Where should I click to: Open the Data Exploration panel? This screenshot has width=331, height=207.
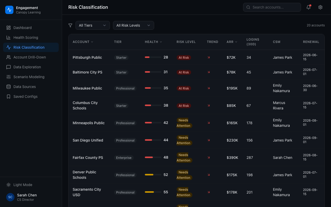click(27, 67)
